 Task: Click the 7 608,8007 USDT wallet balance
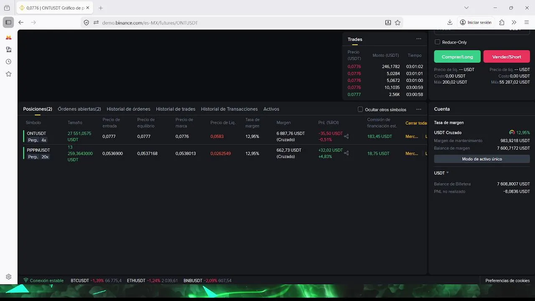pyautogui.click(x=513, y=184)
